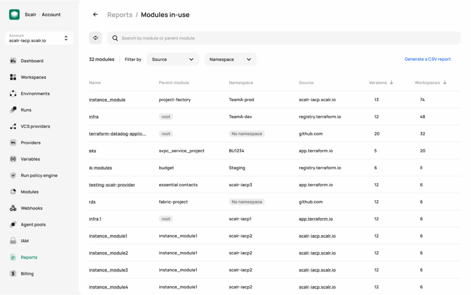Open the rds module link
The image size is (471, 295).
[x=92, y=202]
